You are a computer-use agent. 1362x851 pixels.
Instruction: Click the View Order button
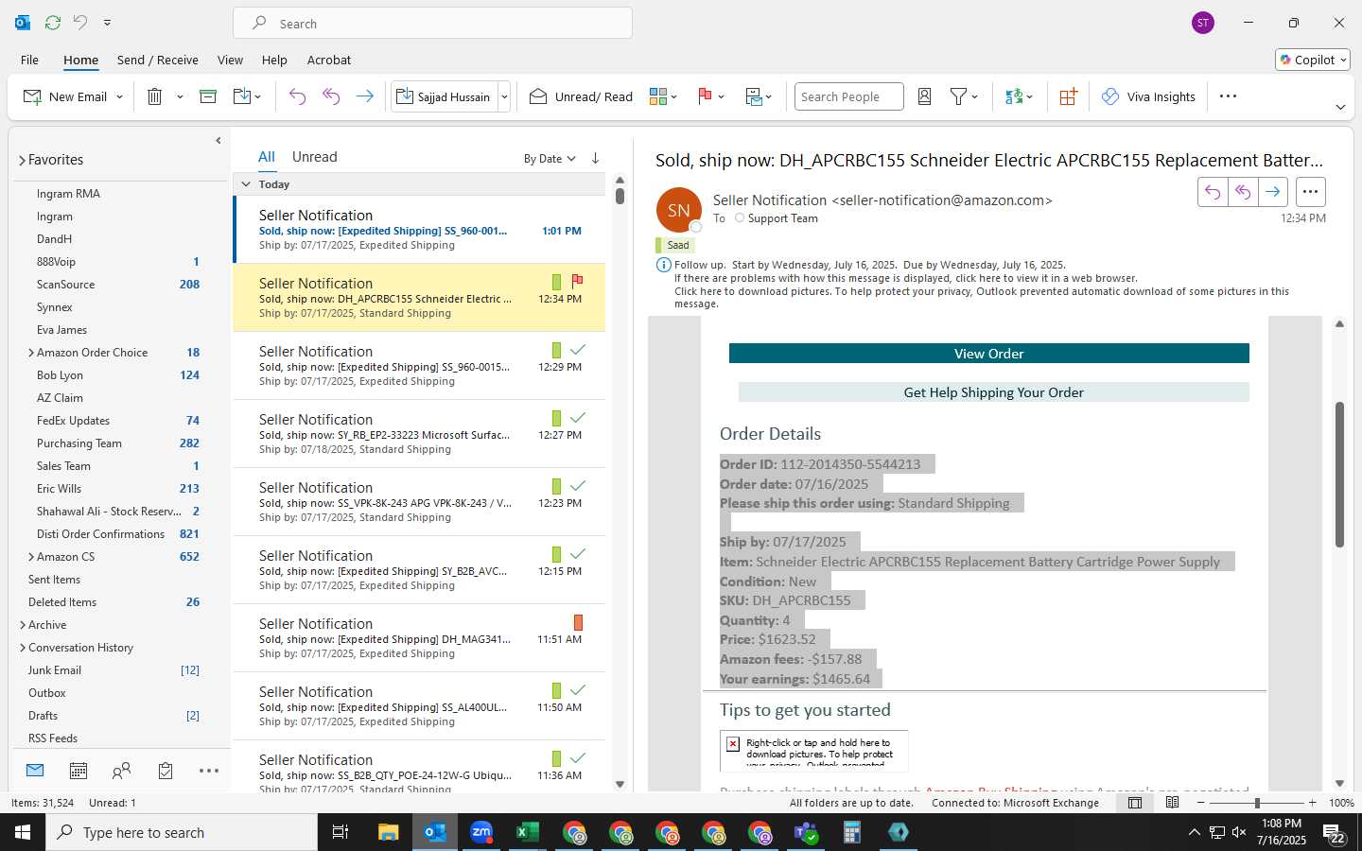point(988,354)
